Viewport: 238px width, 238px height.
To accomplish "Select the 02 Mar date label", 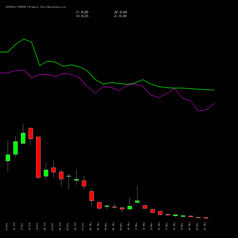I will [90, 227].
